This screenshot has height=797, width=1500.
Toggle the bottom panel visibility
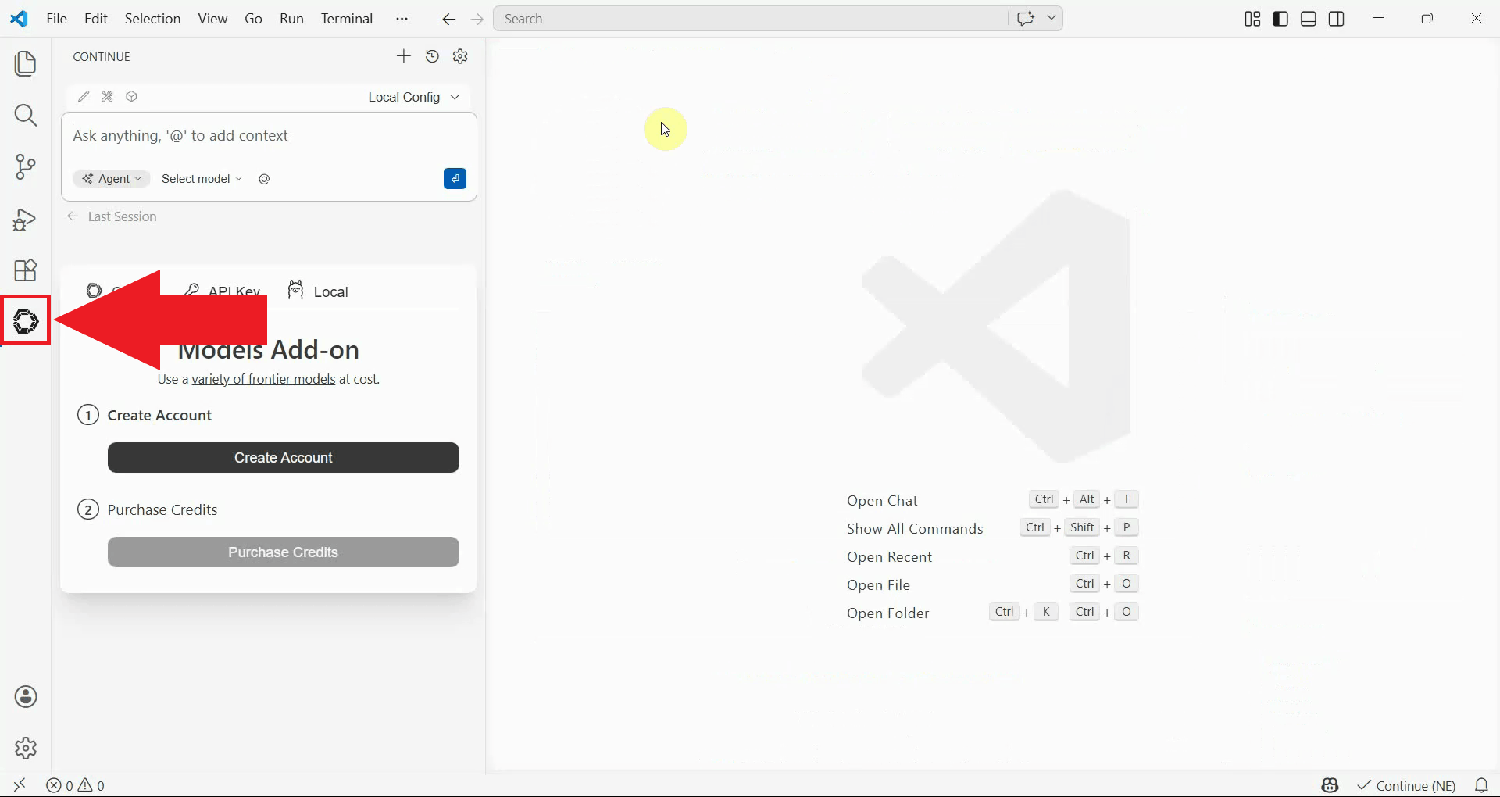click(1309, 18)
